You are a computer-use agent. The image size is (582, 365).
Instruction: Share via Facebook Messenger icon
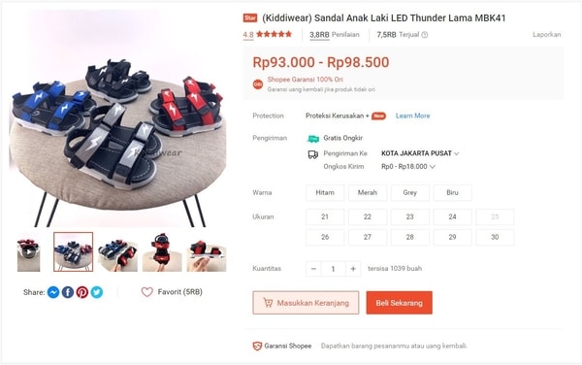53,292
